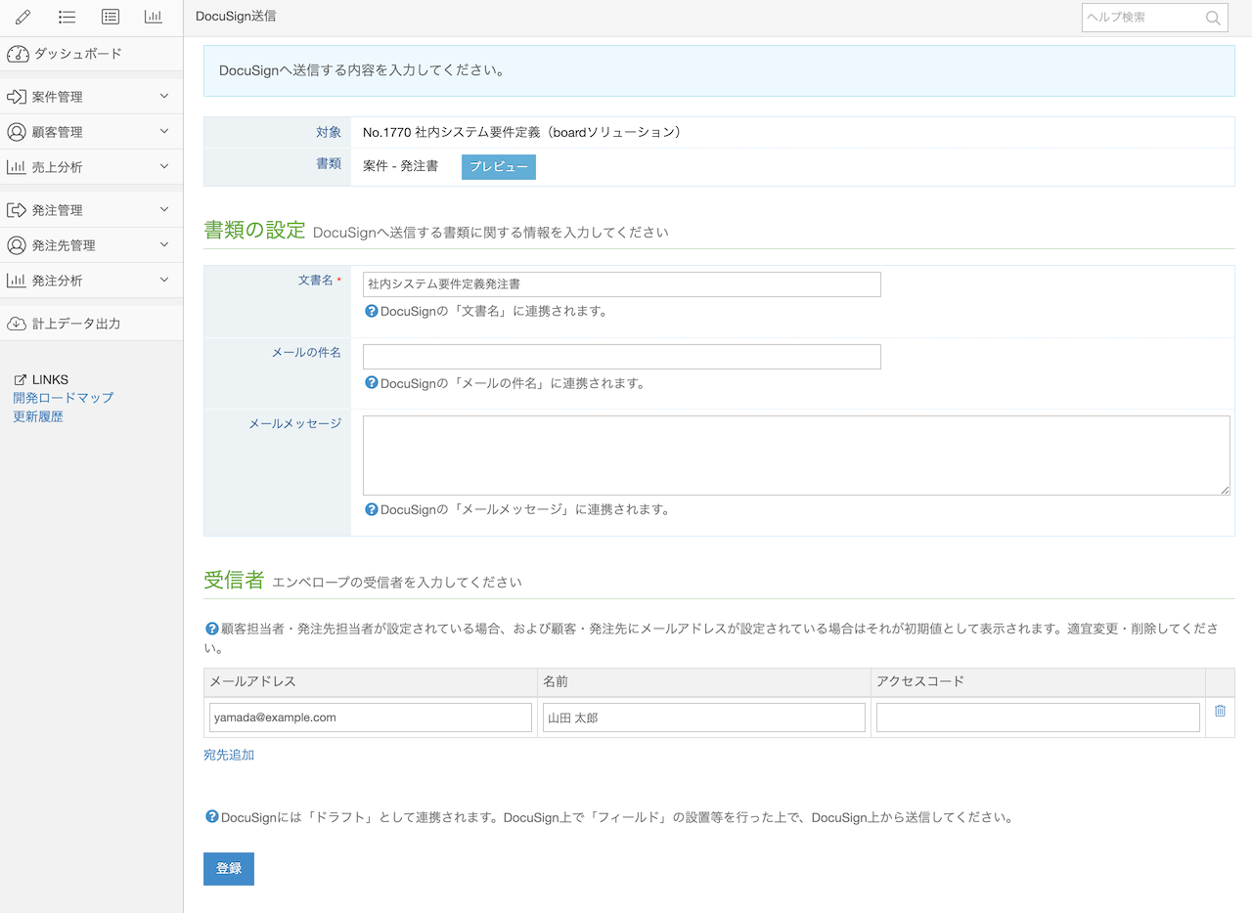
Task: Open the 更新履歴 link
Action: tap(38, 416)
